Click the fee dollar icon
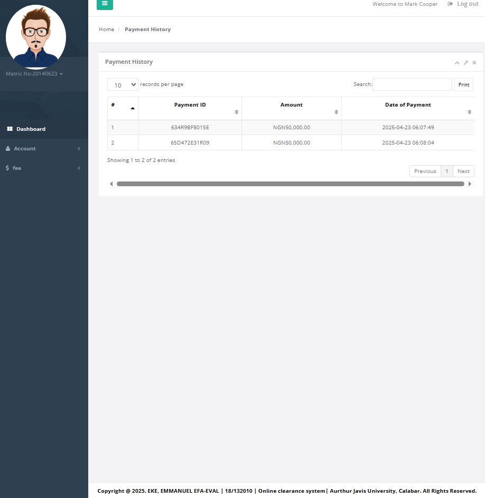Viewport: 485px width, 498px height. (7, 168)
